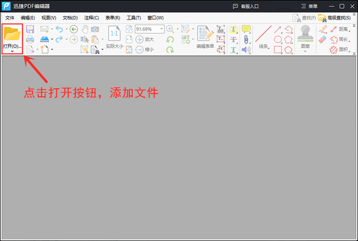The height and width of the screenshot is (241, 358).
Task: Click the Edit Form (编辑表单) icon
Action: click(205, 34)
